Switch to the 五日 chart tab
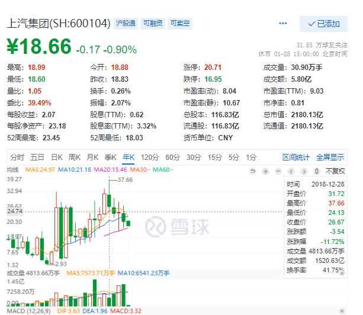Viewport: 363px width, 315px height. click(37, 157)
